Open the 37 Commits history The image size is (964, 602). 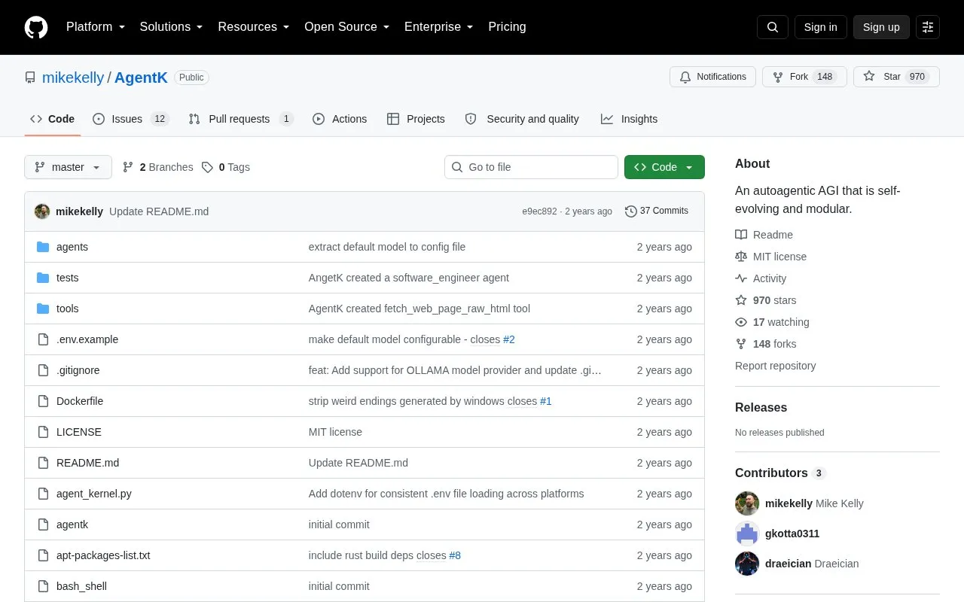tap(657, 211)
